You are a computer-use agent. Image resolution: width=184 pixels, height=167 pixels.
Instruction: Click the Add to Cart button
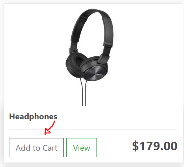[x=36, y=147]
